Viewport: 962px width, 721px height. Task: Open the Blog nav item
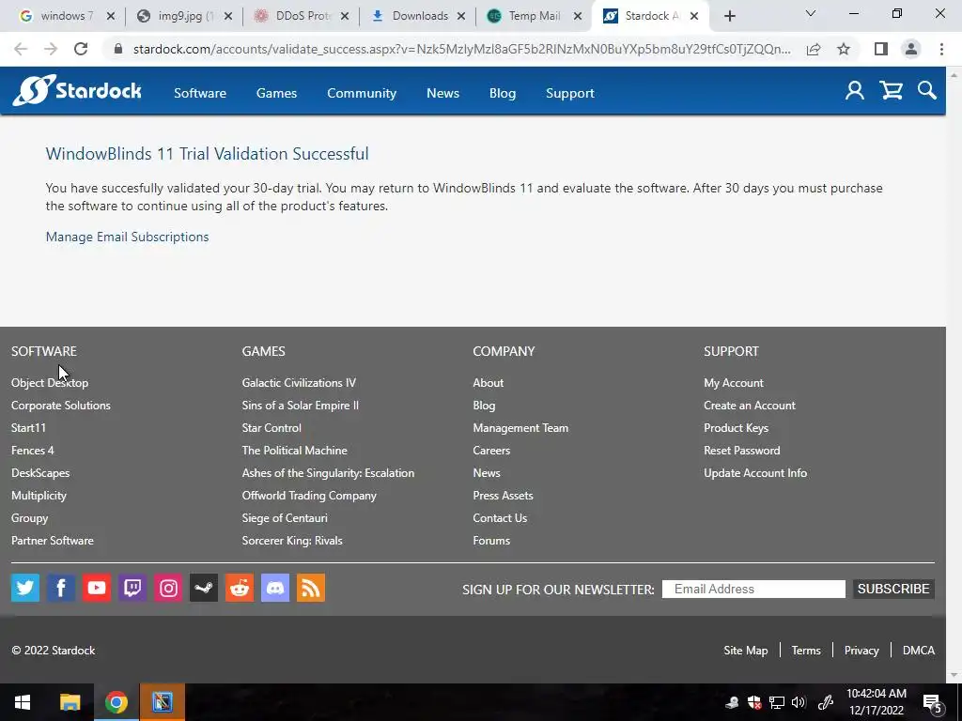click(503, 93)
